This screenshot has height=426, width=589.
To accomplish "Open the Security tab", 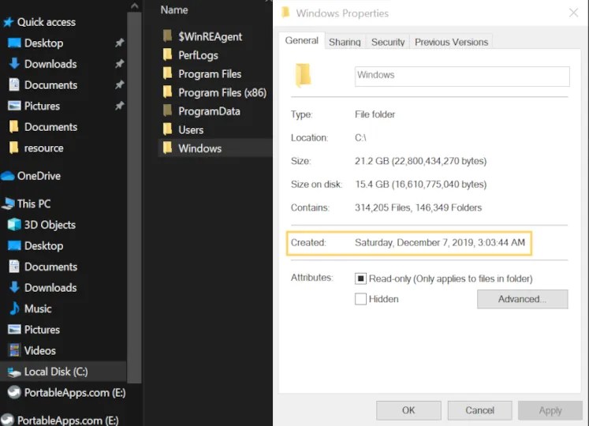I will click(388, 42).
